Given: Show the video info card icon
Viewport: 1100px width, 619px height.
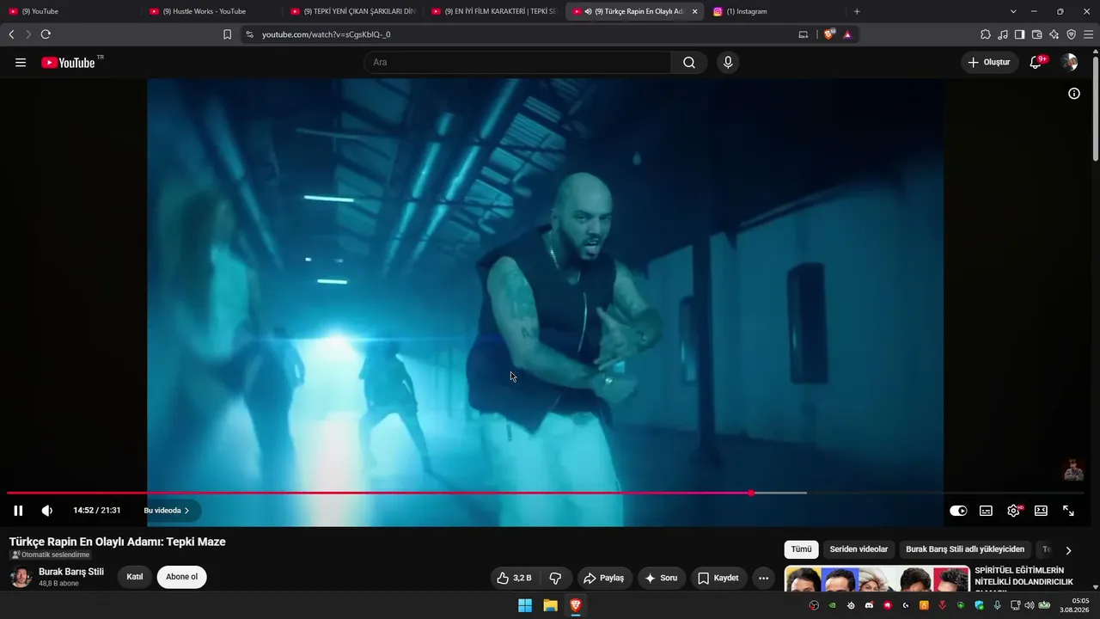Looking at the screenshot, I should [x=1073, y=94].
